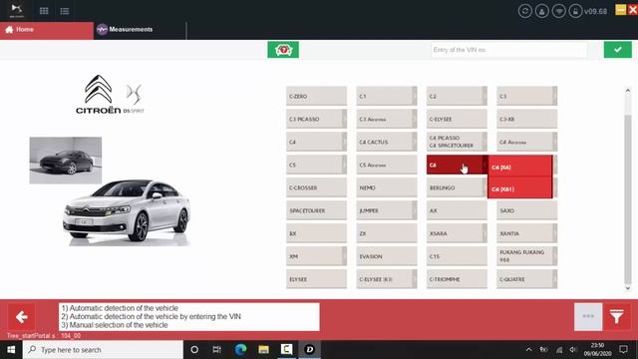Select the C5 Aircross model button

[x=387, y=165]
